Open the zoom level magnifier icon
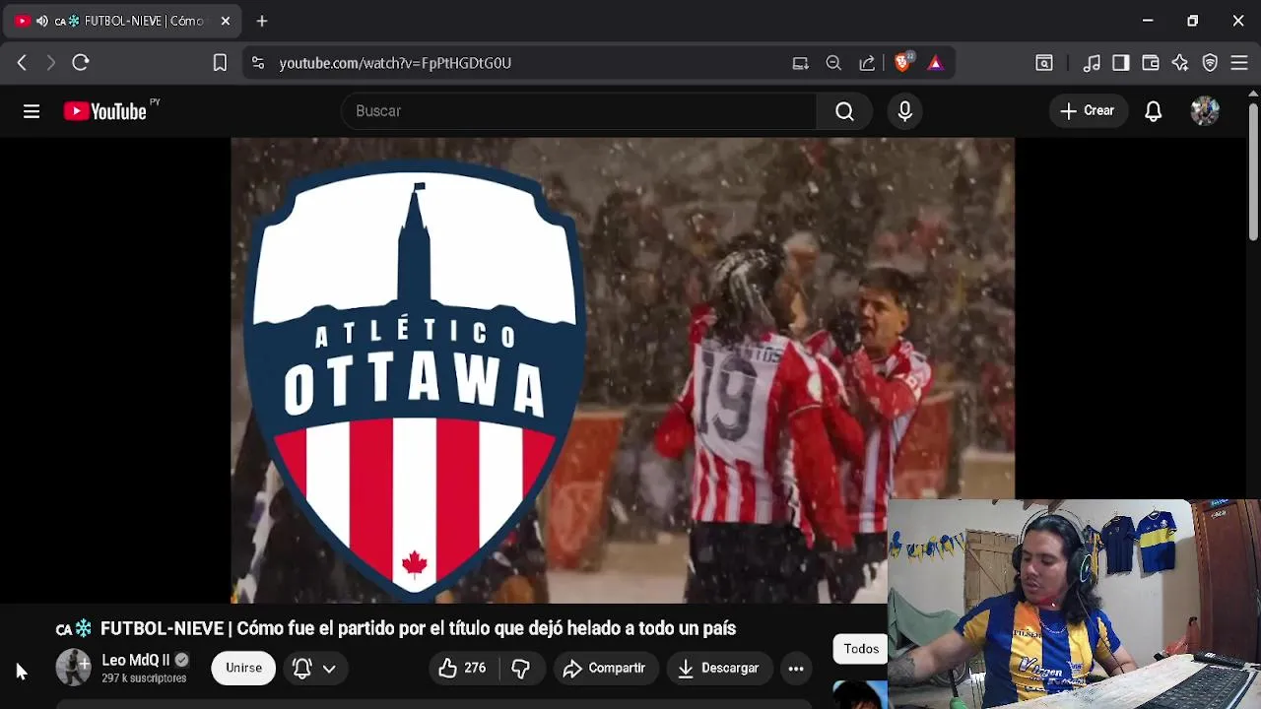 coord(833,63)
